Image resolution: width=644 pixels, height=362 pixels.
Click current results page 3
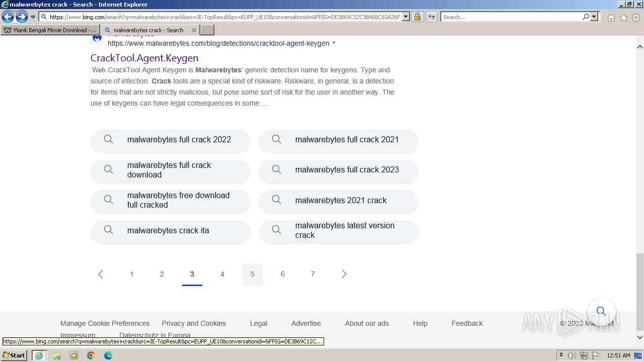tap(192, 274)
